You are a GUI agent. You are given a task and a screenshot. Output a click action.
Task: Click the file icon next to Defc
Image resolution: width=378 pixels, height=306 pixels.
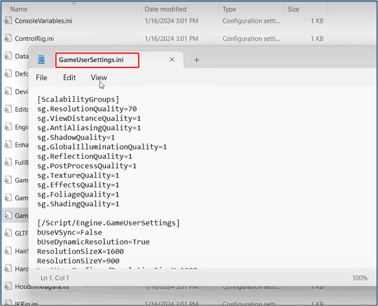pyautogui.click(x=8, y=74)
